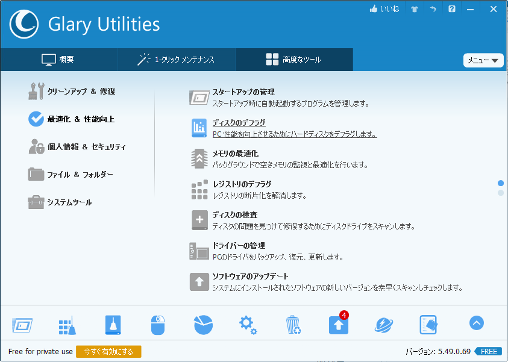Click the FREE edition badge
The width and height of the screenshot is (508, 362).
click(488, 352)
